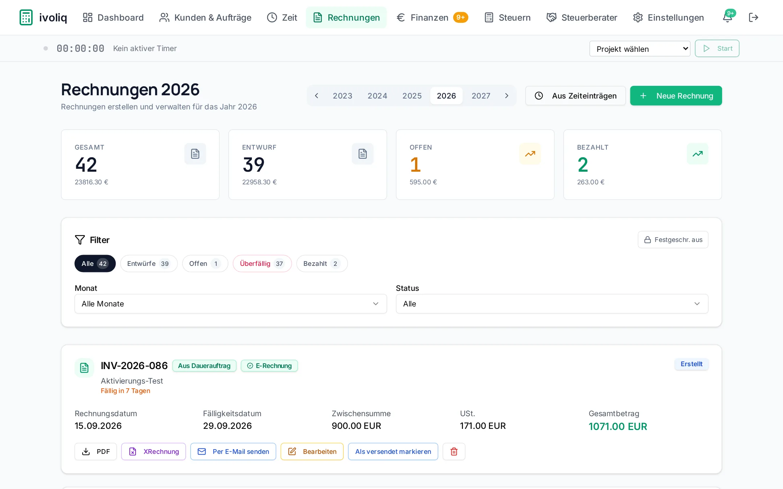
Task: Filter by Bezahlt 2 chip
Action: coord(322,264)
